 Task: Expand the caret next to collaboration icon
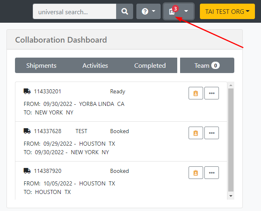click(x=186, y=11)
